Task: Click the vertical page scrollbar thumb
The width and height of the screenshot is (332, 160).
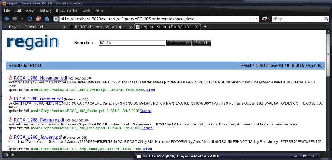Action: coord(328,55)
